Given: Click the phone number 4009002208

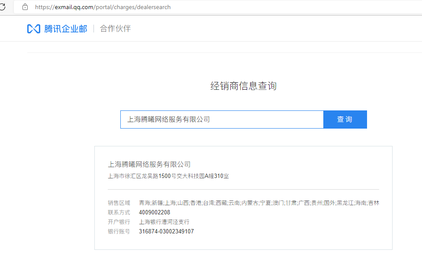Looking at the screenshot, I should coord(155,213).
